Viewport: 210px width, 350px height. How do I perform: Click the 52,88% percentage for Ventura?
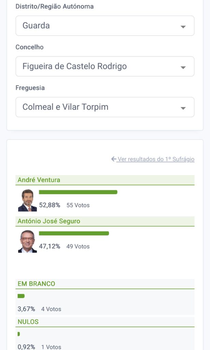coord(49,205)
